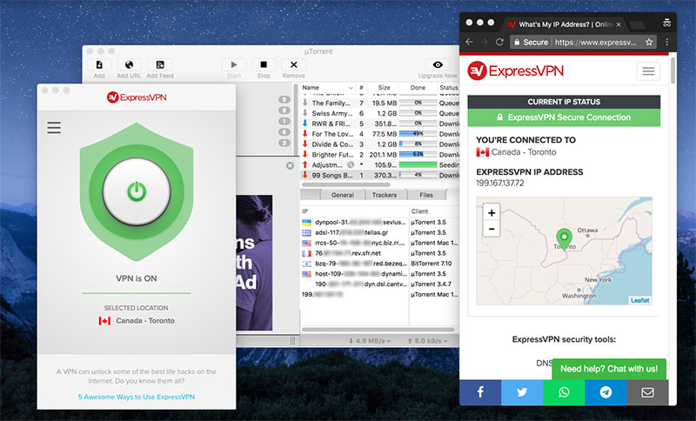Select the For The Lov... torrent row
696x421 pixels.
[x=380, y=134]
